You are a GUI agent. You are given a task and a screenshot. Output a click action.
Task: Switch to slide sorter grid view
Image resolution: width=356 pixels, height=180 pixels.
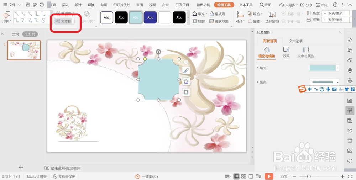pyautogui.click(x=244, y=176)
